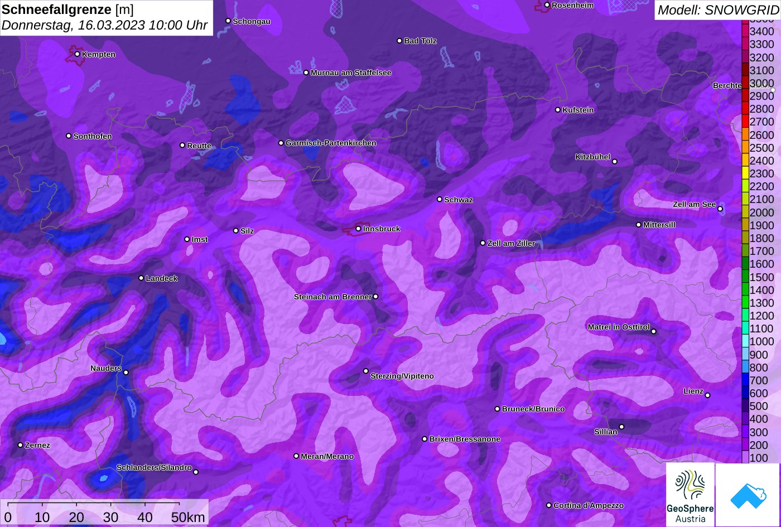
Task: Click the blue cloud-roof logo icon
Action: tap(748, 495)
